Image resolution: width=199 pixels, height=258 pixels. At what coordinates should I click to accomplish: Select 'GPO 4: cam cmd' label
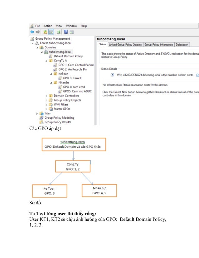click(x=74, y=87)
